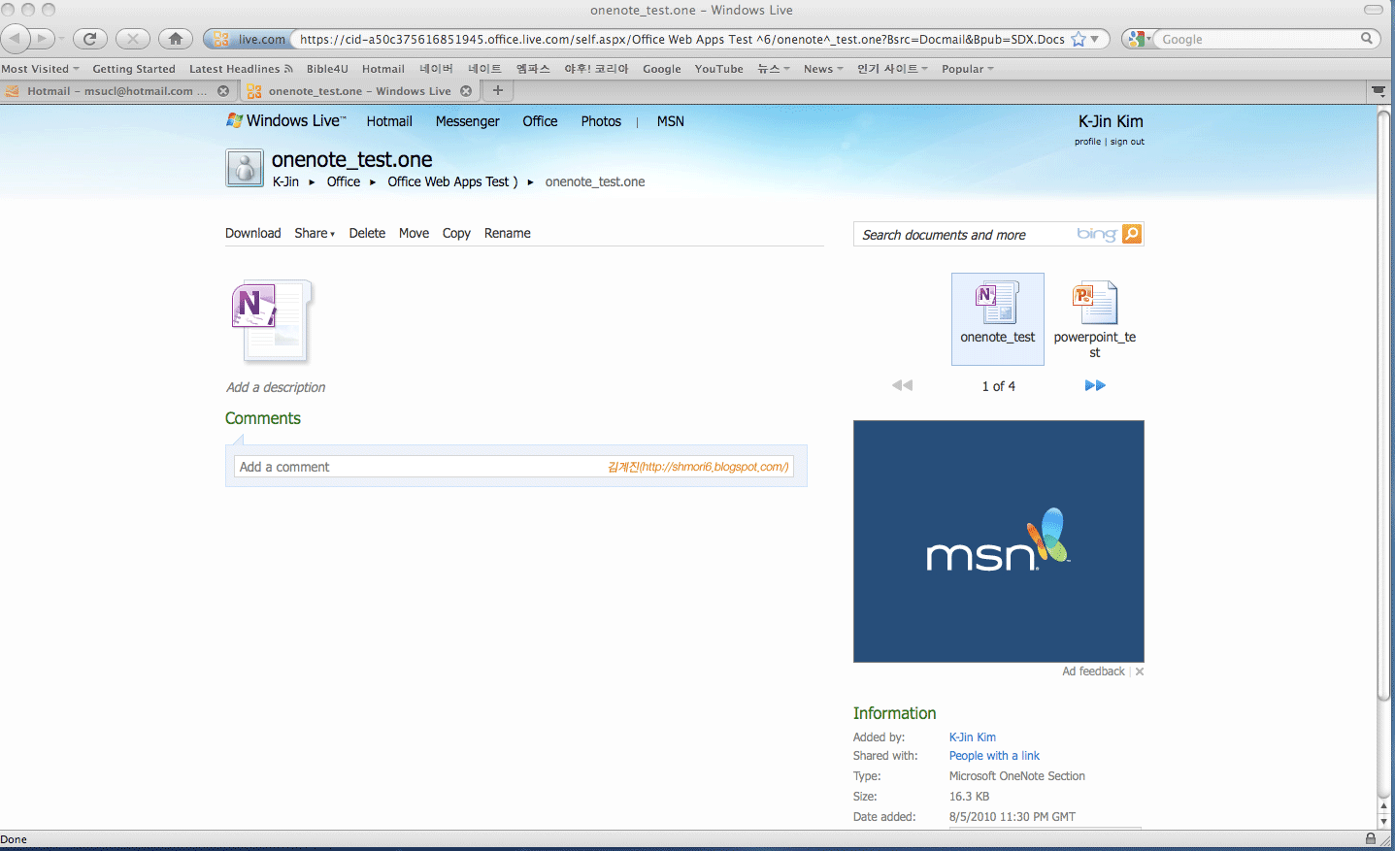
Task: Open the list-all-tabs button
Action: pos(1378,91)
